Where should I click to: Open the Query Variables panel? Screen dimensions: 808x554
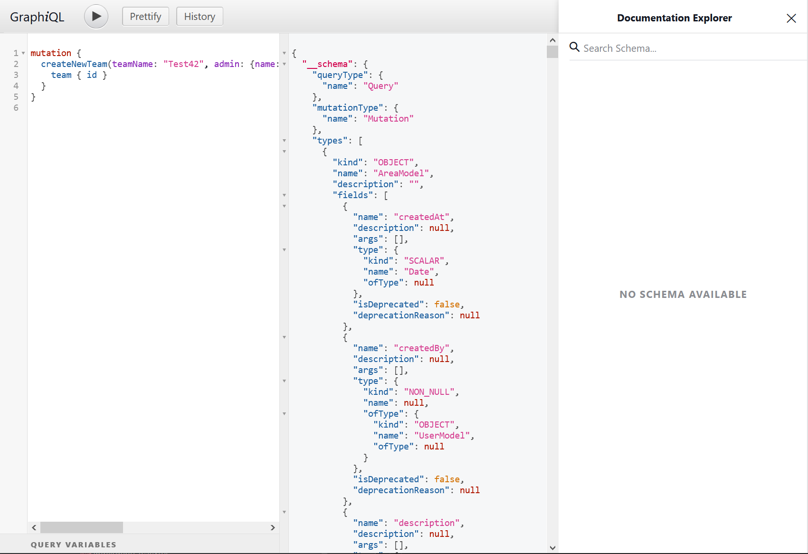click(x=74, y=544)
